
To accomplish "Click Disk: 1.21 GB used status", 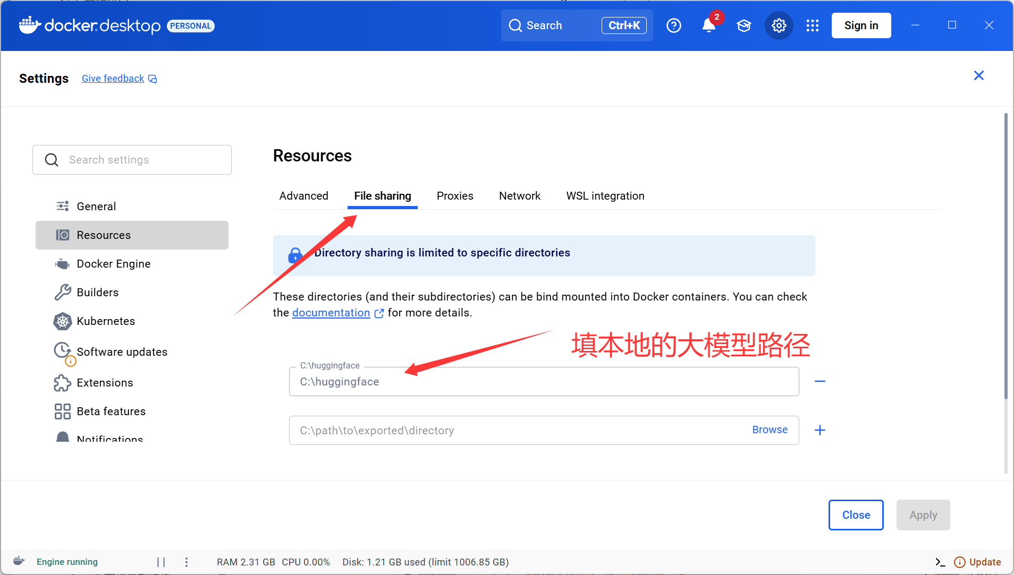I will (425, 562).
